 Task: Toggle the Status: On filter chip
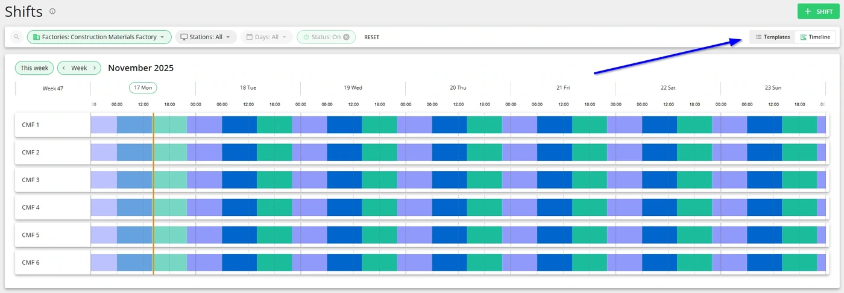(326, 37)
